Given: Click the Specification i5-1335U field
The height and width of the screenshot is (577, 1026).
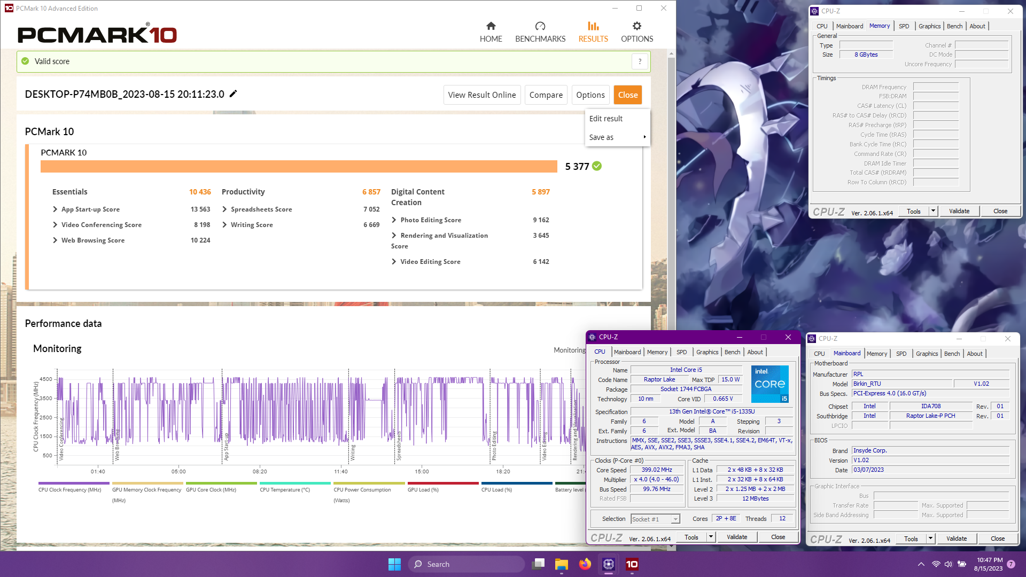Looking at the screenshot, I should pyautogui.click(x=712, y=412).
